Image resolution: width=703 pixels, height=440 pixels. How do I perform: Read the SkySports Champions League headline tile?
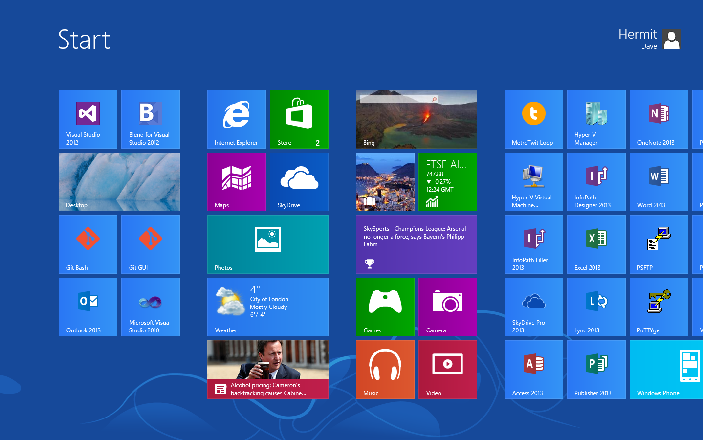click(417, 244)
